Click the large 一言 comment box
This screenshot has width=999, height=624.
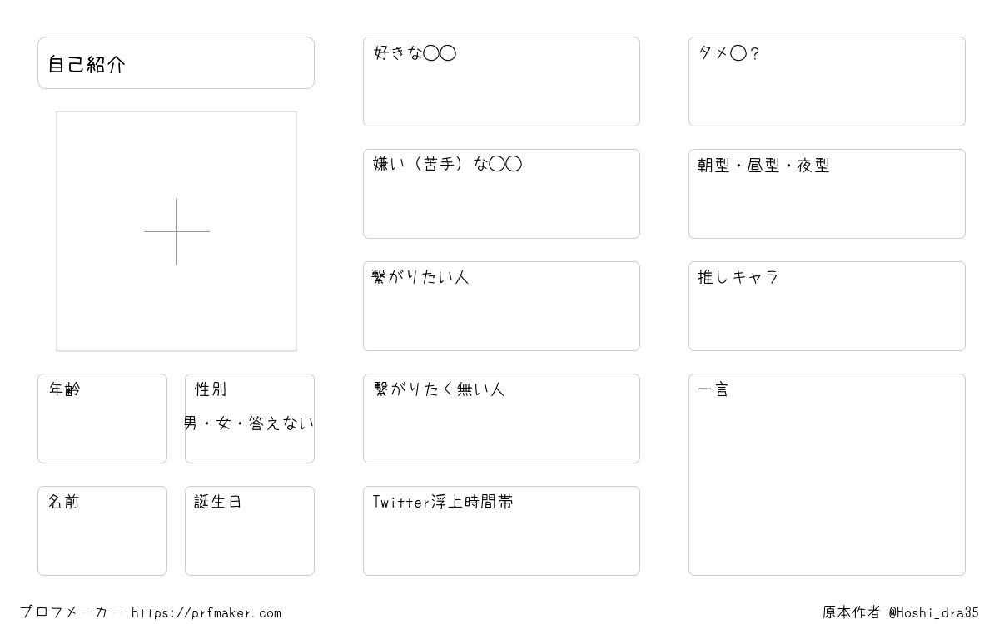coord(827,474)
